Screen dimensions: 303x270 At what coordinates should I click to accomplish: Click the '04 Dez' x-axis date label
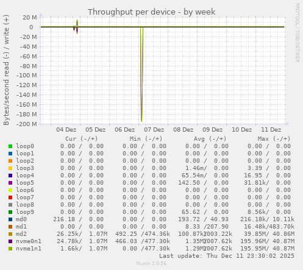(66, 130)
